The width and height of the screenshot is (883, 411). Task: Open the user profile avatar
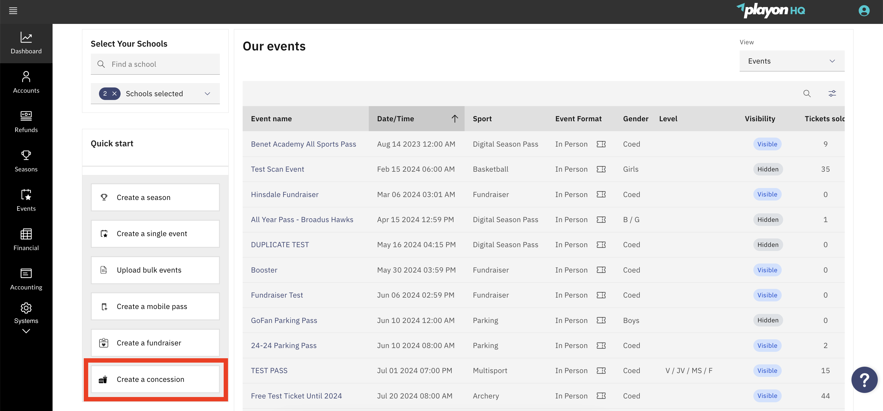(864, 10)
